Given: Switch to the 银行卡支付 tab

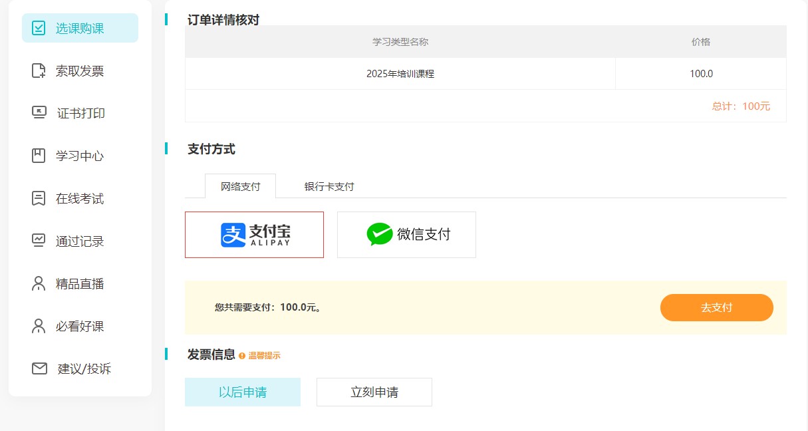Looking at the screenshot, I should click(x=329, y=187).
